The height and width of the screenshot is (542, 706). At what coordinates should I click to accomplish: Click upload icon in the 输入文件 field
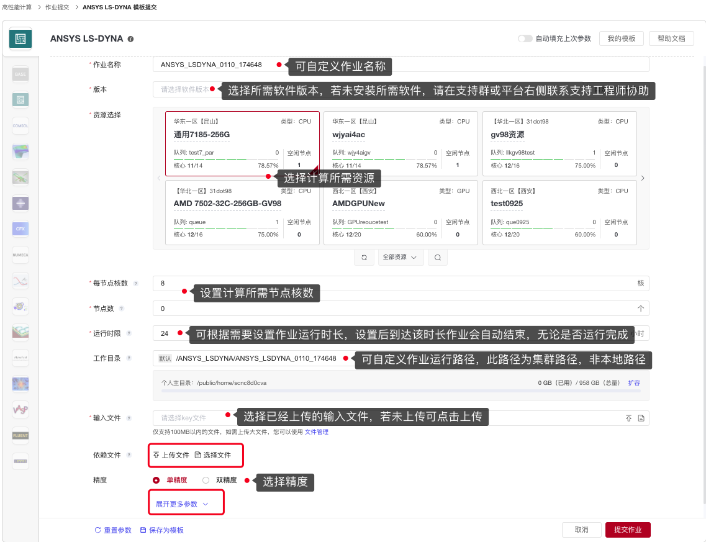click(628, 418)
